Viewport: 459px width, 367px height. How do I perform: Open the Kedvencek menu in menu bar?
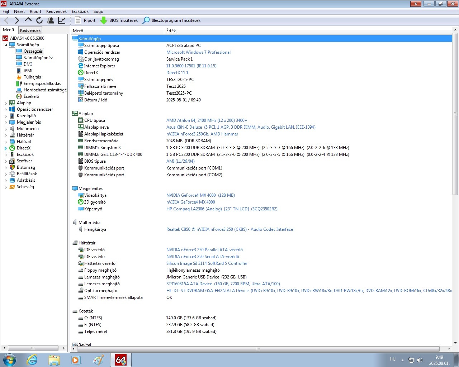57,11
